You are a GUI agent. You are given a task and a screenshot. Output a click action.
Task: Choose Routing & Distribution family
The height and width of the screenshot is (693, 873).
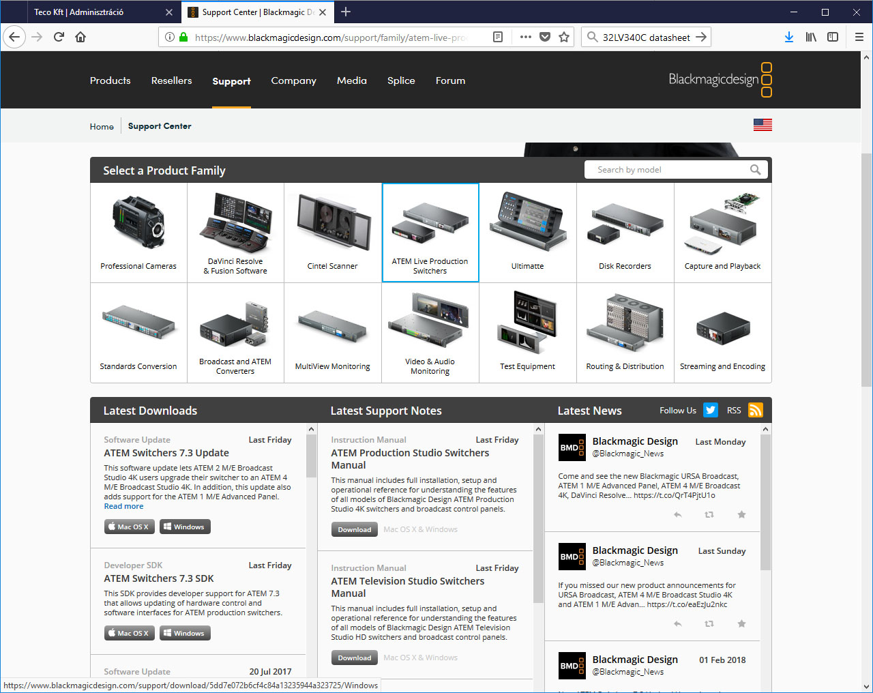click(x=625, y=333)
